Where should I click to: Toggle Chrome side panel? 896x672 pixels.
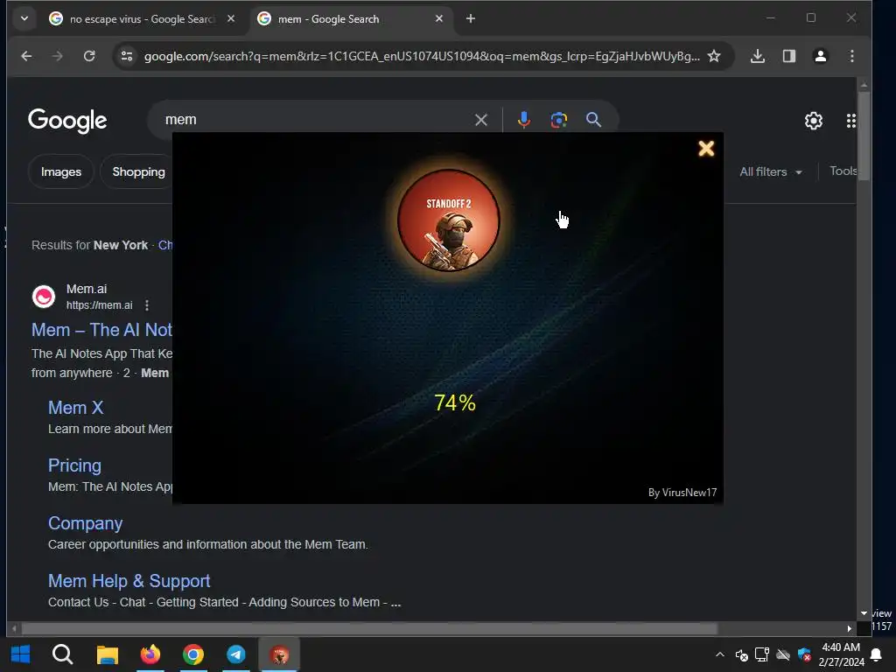[x=789, y=56]
